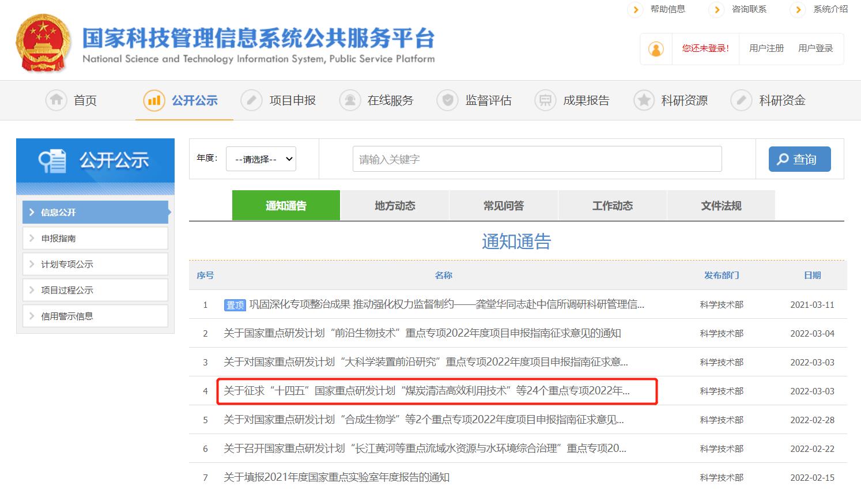
Task: Select the bar-chart icon for 公开公示
Action: click(x=153, y=100)
